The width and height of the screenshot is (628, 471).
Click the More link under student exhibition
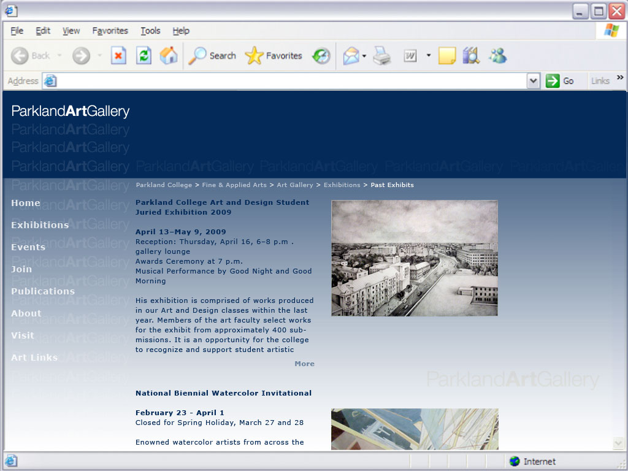[x=304, y=364]
